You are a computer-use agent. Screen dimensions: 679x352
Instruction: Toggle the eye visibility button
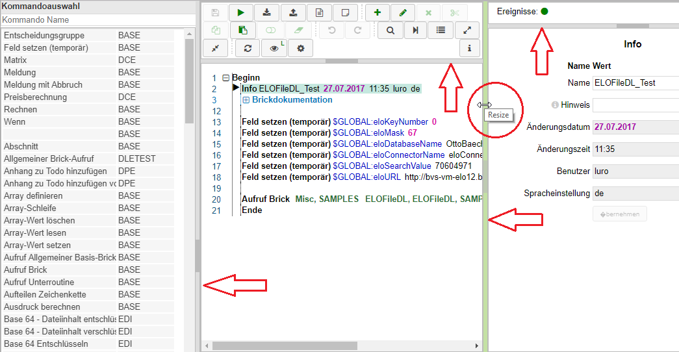tap(274, 48)
